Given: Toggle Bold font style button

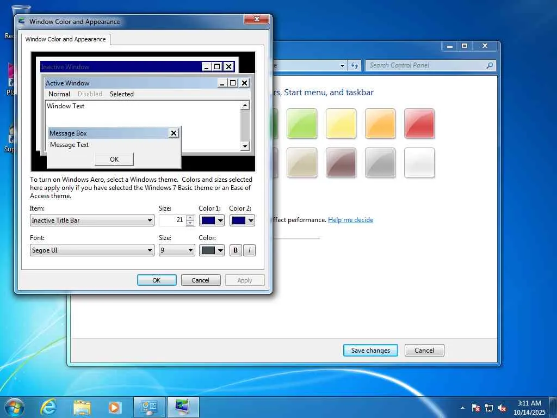Looking at the screenshot, I should tap(235, 250).
